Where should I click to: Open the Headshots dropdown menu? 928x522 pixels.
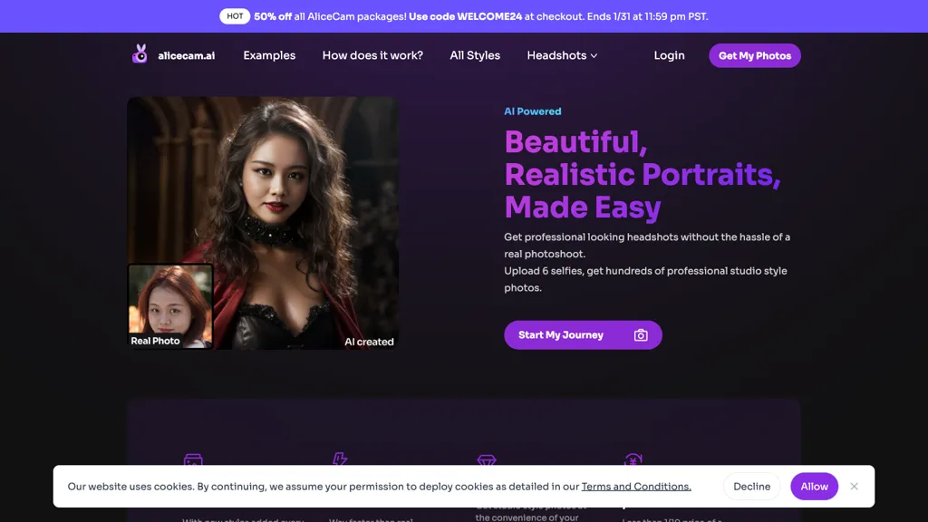click(562, 55)
